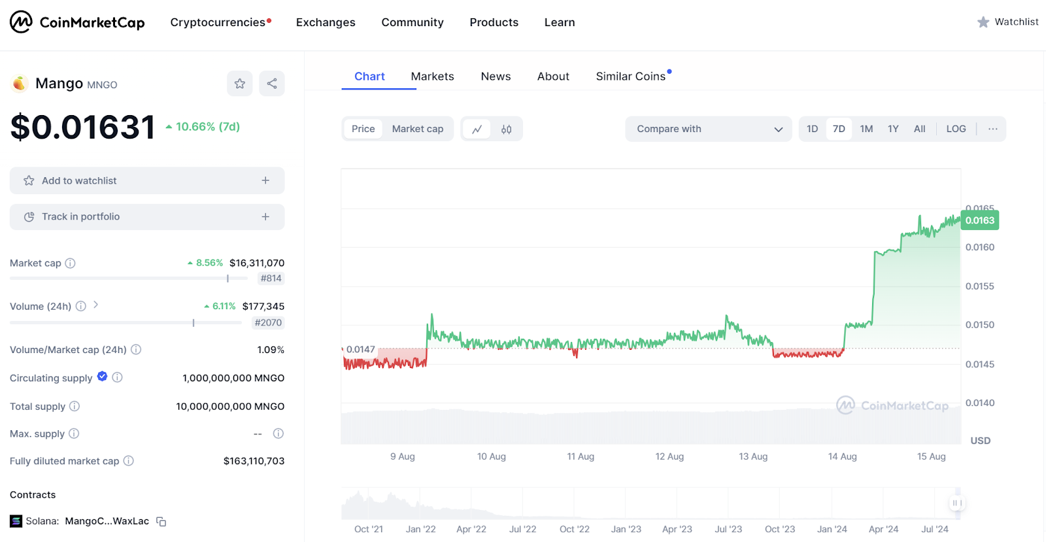This screenshot has width=1046, height=542.
Task: Click the Solana MangoC...WaxLac contract address
Action: click(x=107, y=521)
